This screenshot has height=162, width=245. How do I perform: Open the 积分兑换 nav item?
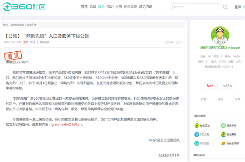131,7
